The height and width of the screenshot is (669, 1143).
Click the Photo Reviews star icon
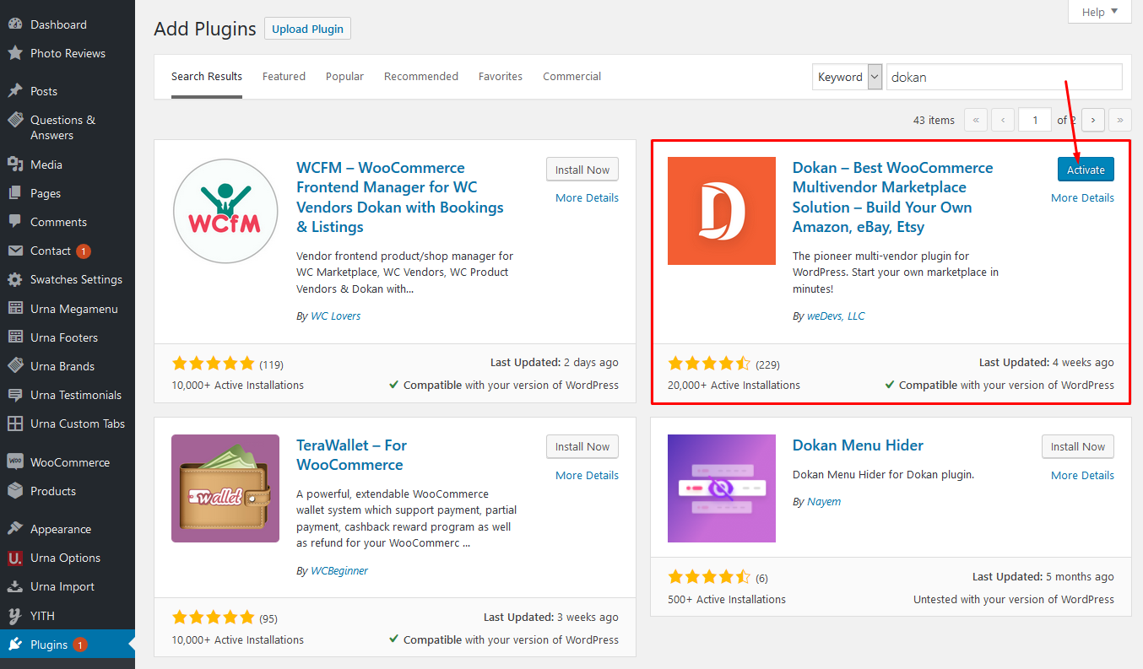point(15,53)
